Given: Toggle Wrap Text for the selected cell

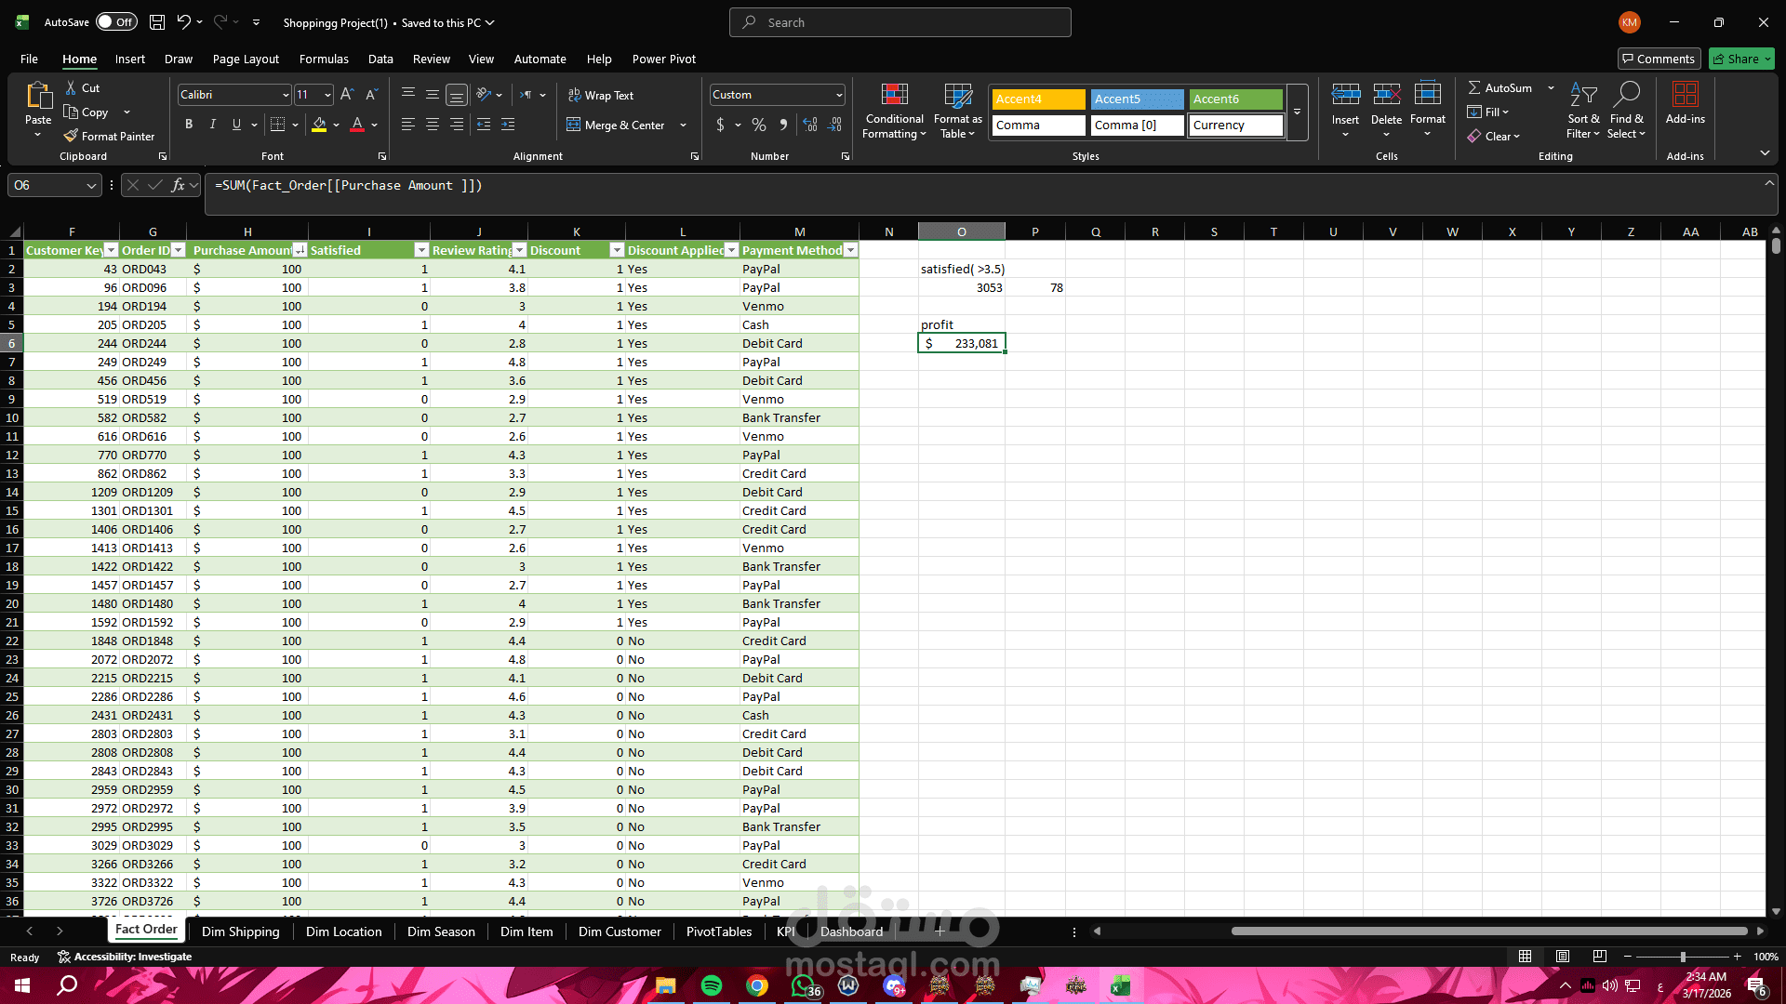Looking at the screenshot, I should tap(600, 95).
